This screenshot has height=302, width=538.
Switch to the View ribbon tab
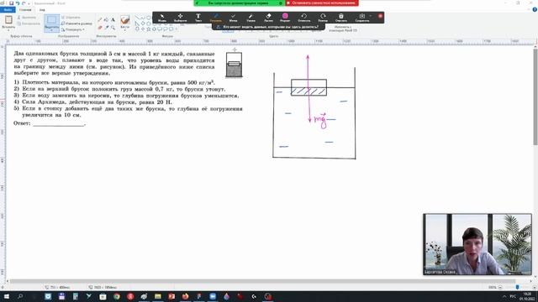pos(42,10)
